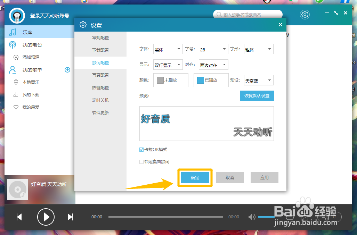Open the 字号 font size dropdown
The image size is (357, 235).
tap(213, 49)
